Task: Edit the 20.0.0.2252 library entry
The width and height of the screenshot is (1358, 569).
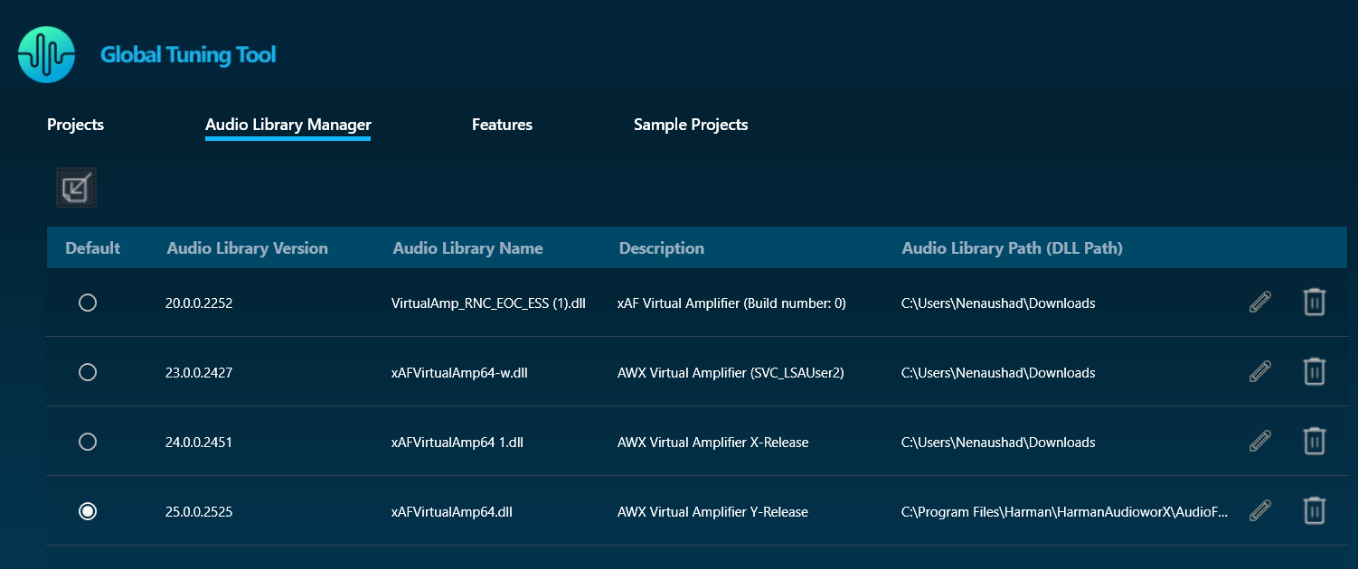Action: pyautogui.click(x=1259, y=303)
